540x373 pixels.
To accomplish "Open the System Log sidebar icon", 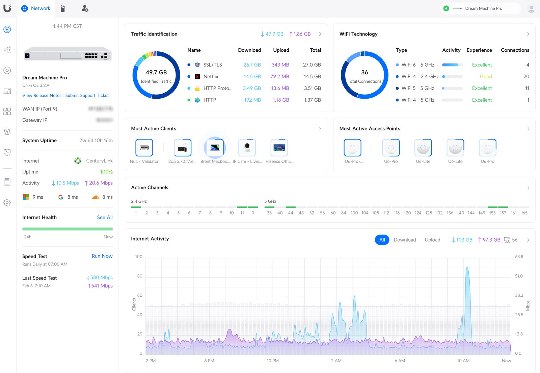I will point(7,182).
